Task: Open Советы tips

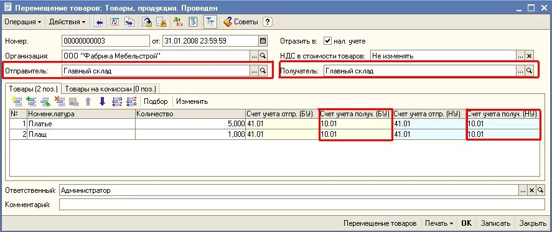Action: pos(241,22)
